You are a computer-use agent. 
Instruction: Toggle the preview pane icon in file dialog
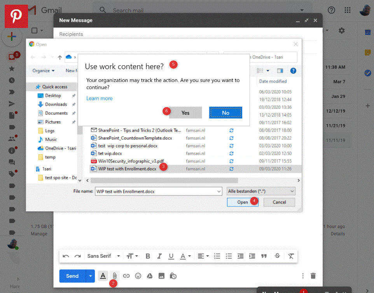(x=280, y=71)
